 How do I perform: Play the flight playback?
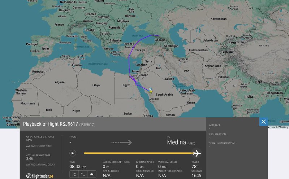coord(73,153)
